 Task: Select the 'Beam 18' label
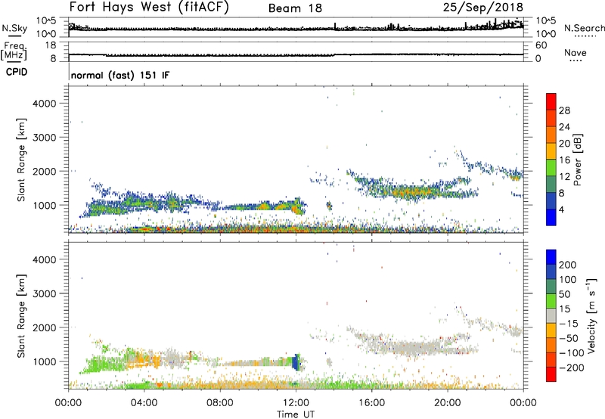click(x=295, y=8)
